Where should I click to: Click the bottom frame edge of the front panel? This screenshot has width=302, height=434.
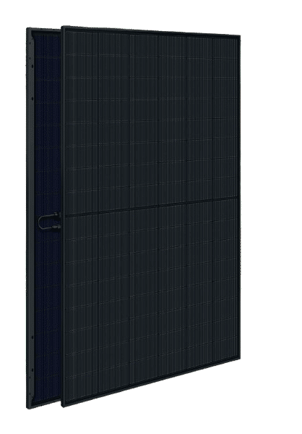[x=151, y=382]
